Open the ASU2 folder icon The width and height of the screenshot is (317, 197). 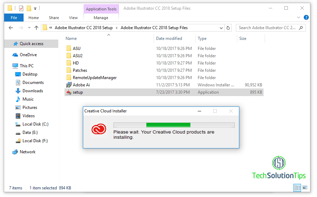point(69,55)
